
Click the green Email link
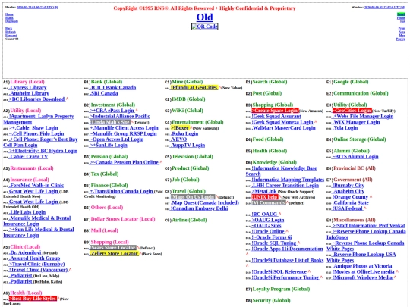click(x=401, y=14)
